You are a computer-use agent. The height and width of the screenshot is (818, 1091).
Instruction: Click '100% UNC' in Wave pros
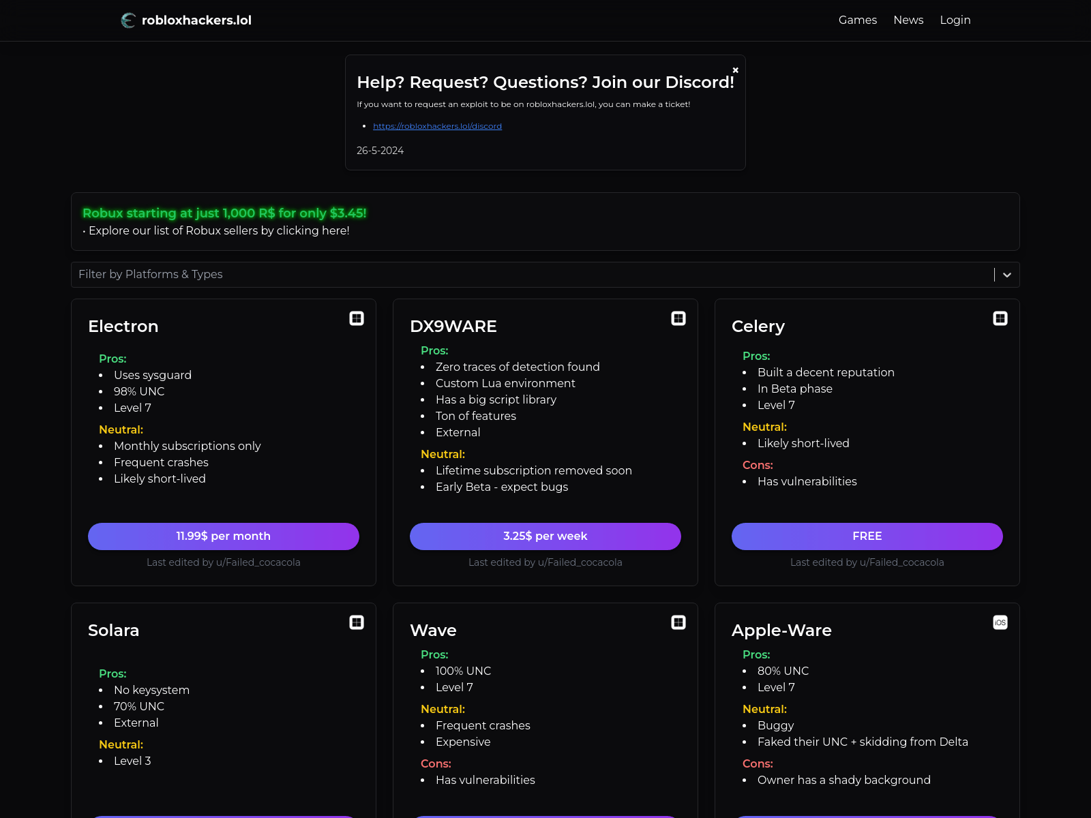click(463, 671)
